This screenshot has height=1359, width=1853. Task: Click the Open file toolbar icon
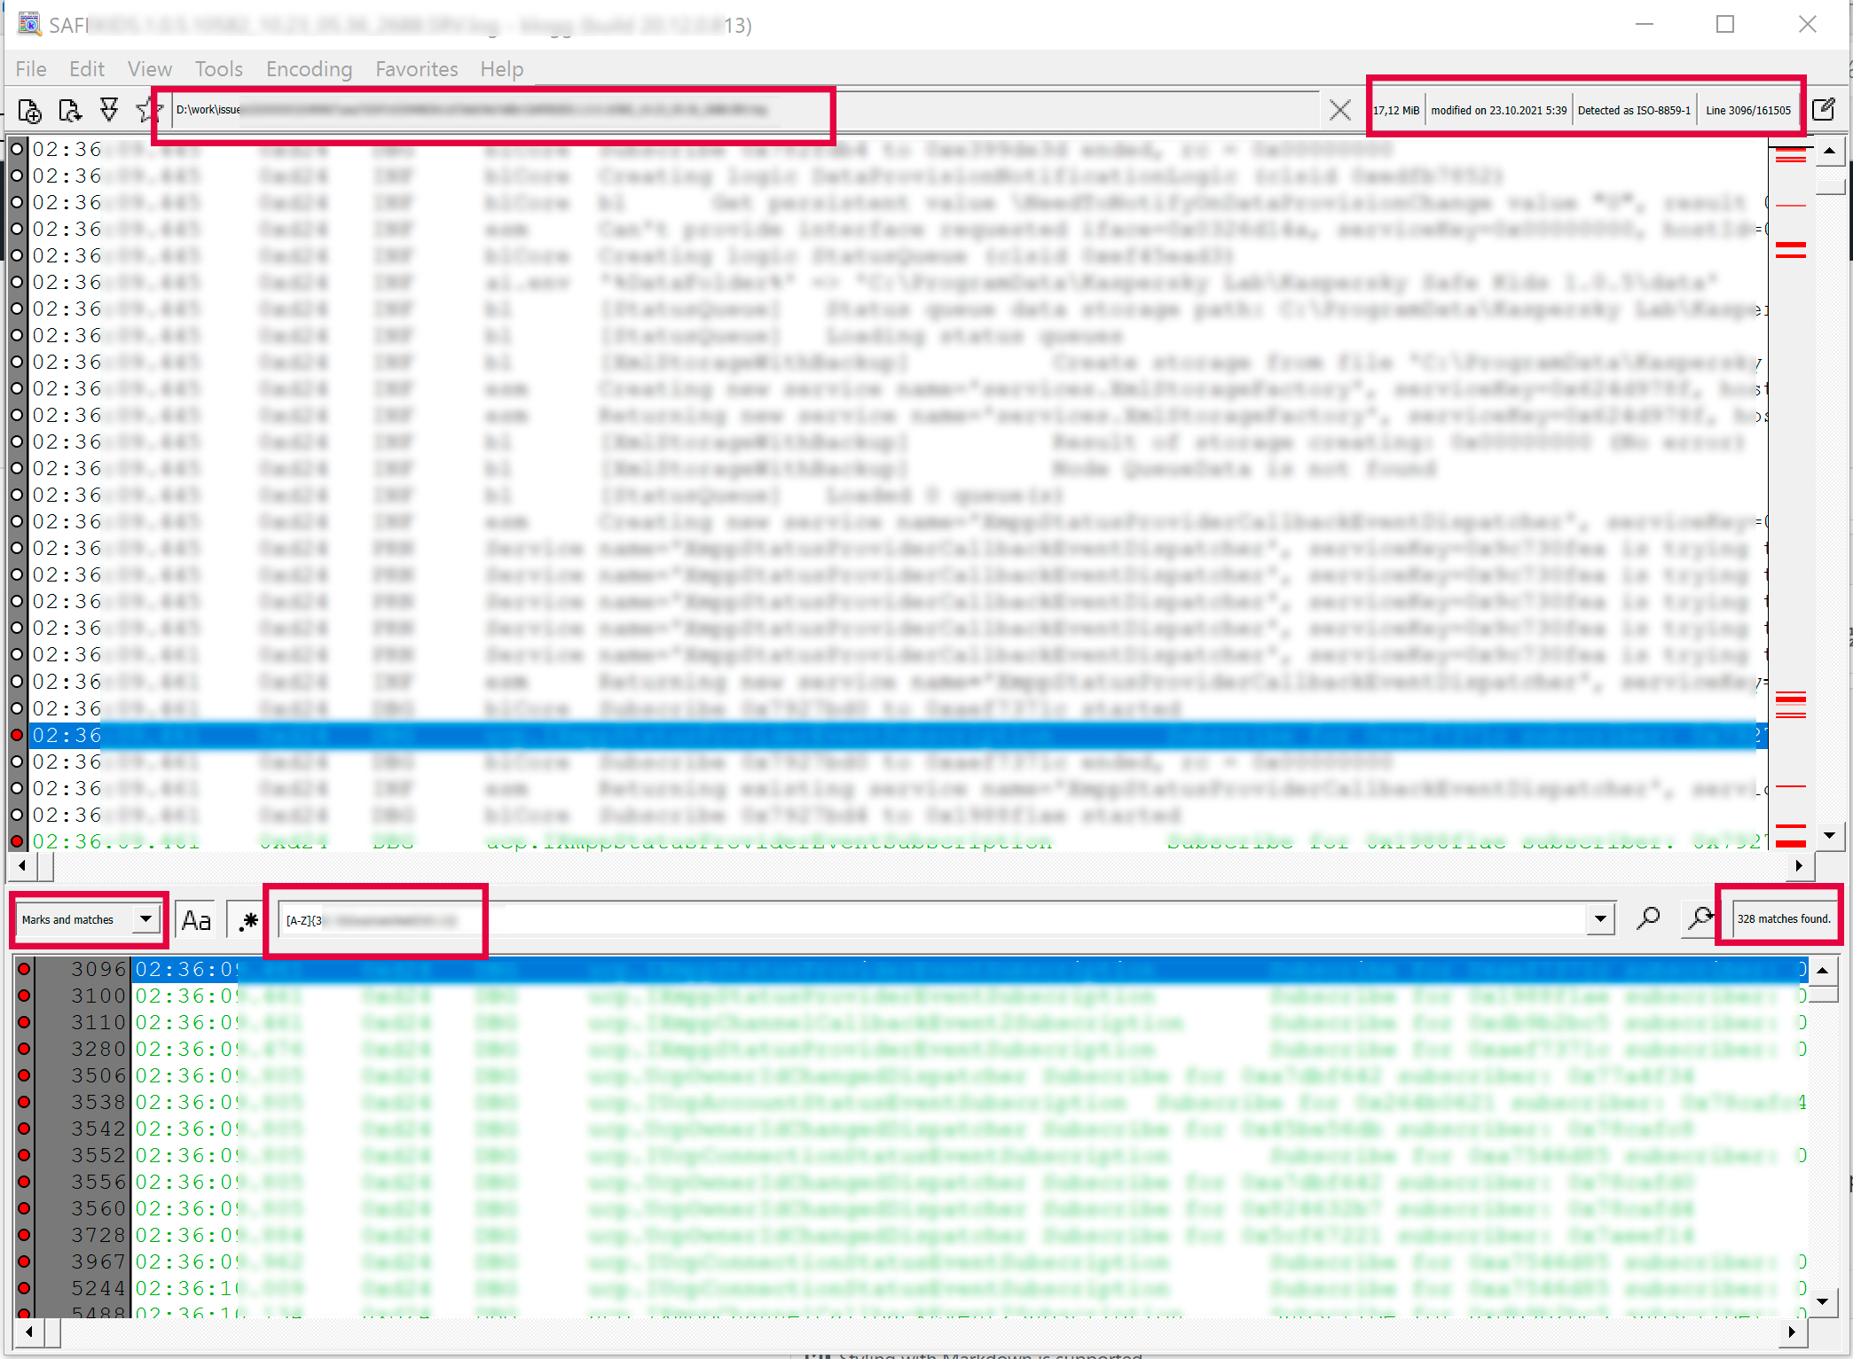[x=30, y=111]
